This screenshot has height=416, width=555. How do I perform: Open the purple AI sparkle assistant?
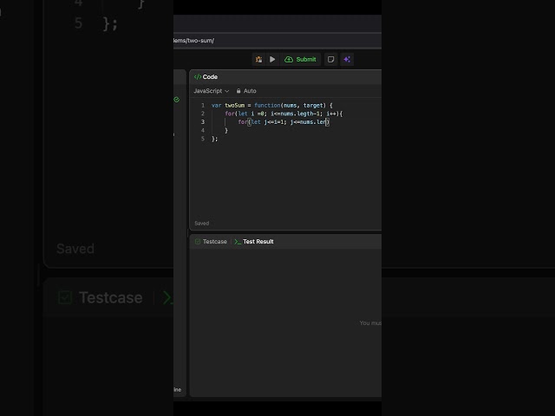pyautogui.click(x=347, y=60)
